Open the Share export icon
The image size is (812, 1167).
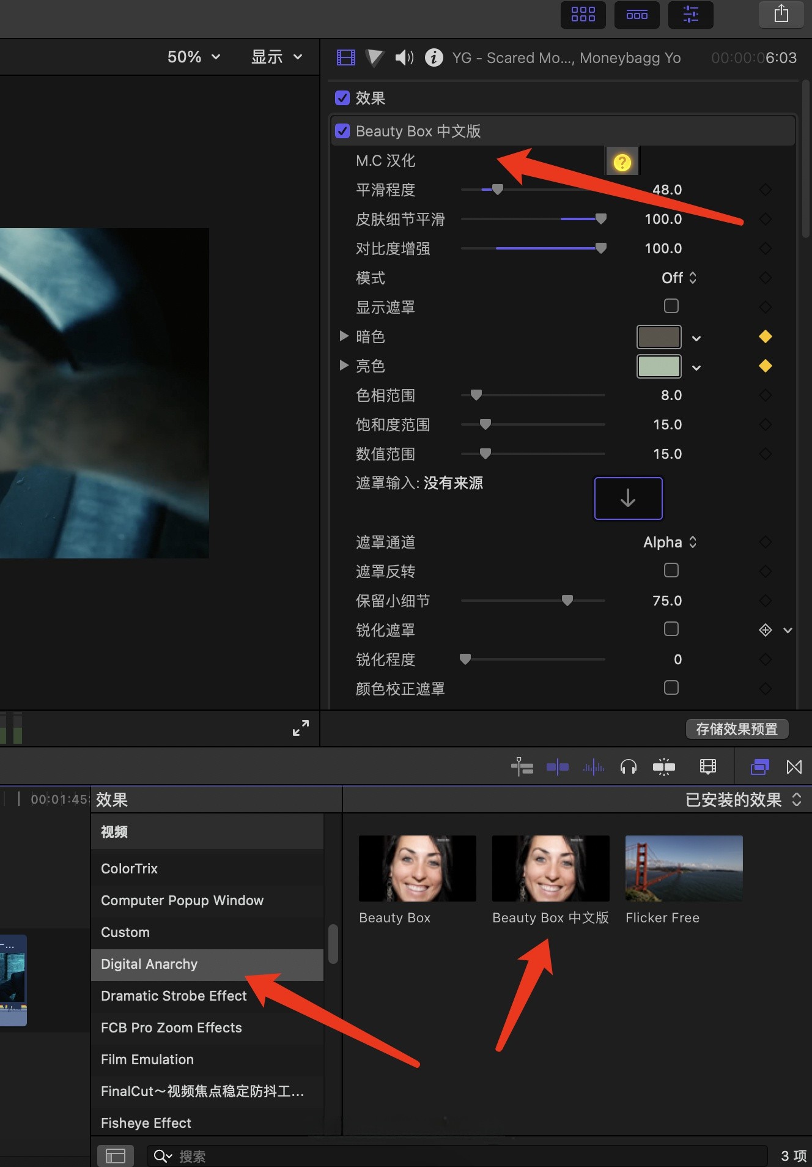tap(781, 14)
